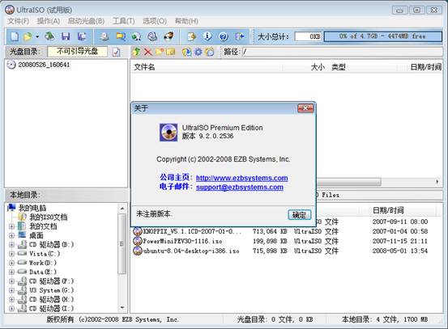
Task: Click the properties checkmark page icon
Action: (x=117, y=52)
